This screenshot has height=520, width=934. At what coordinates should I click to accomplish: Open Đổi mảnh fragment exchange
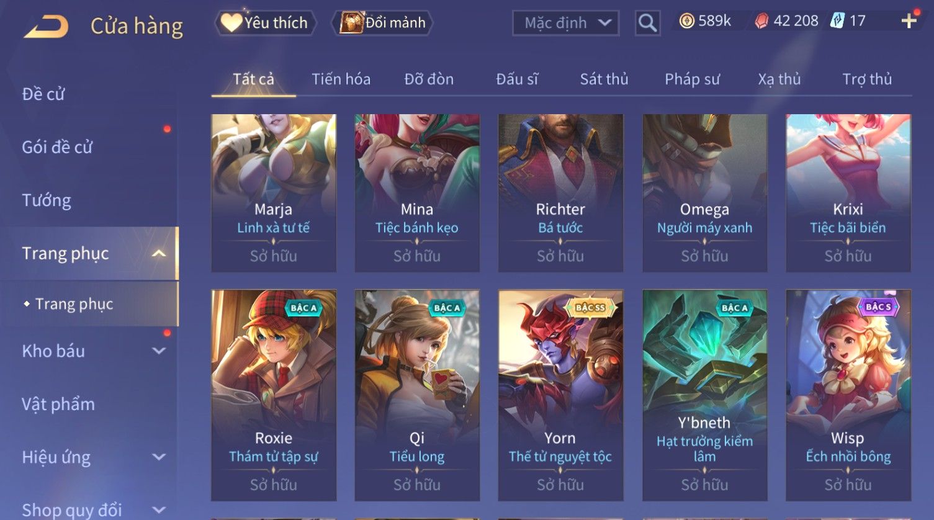[382, 23]
